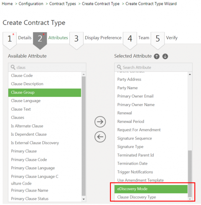Go to Configuration breadcrumb link
Image resolution: width=201 pixels, height=205 pixels.
tap(31, 4)
